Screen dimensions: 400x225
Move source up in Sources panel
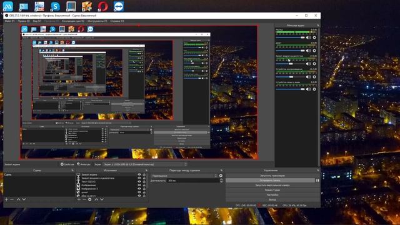[96, 199]
